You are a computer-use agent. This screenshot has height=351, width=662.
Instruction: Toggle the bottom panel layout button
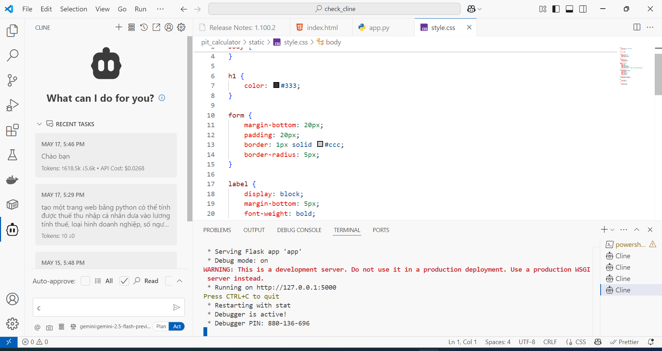click(x=569, y=9)
